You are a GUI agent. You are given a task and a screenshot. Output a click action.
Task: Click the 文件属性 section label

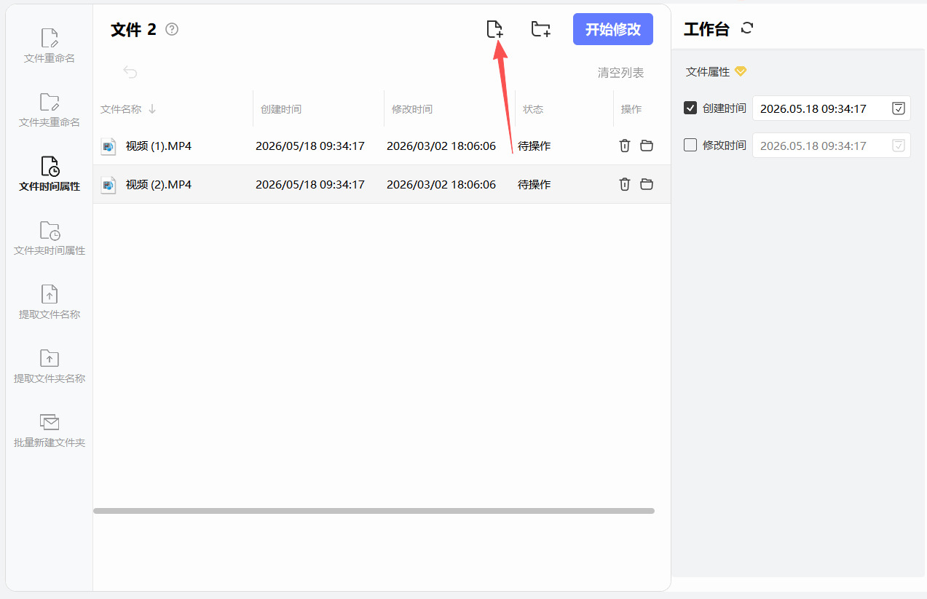708,72
